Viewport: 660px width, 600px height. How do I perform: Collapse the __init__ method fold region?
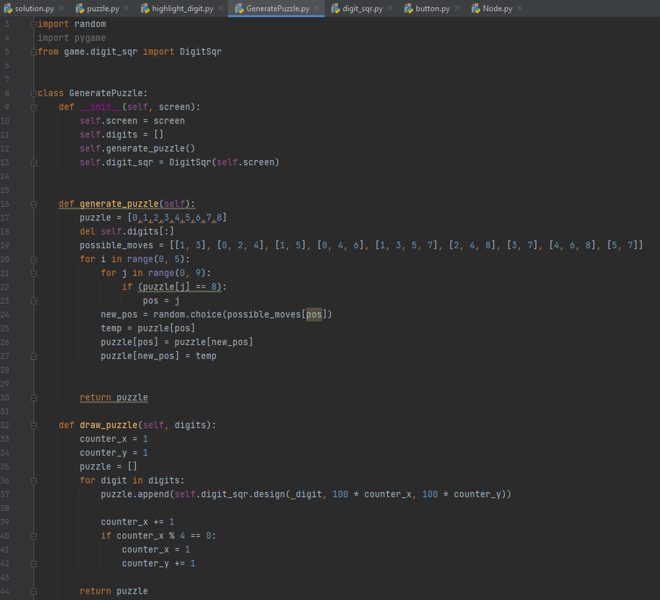(x=32, y=107)
